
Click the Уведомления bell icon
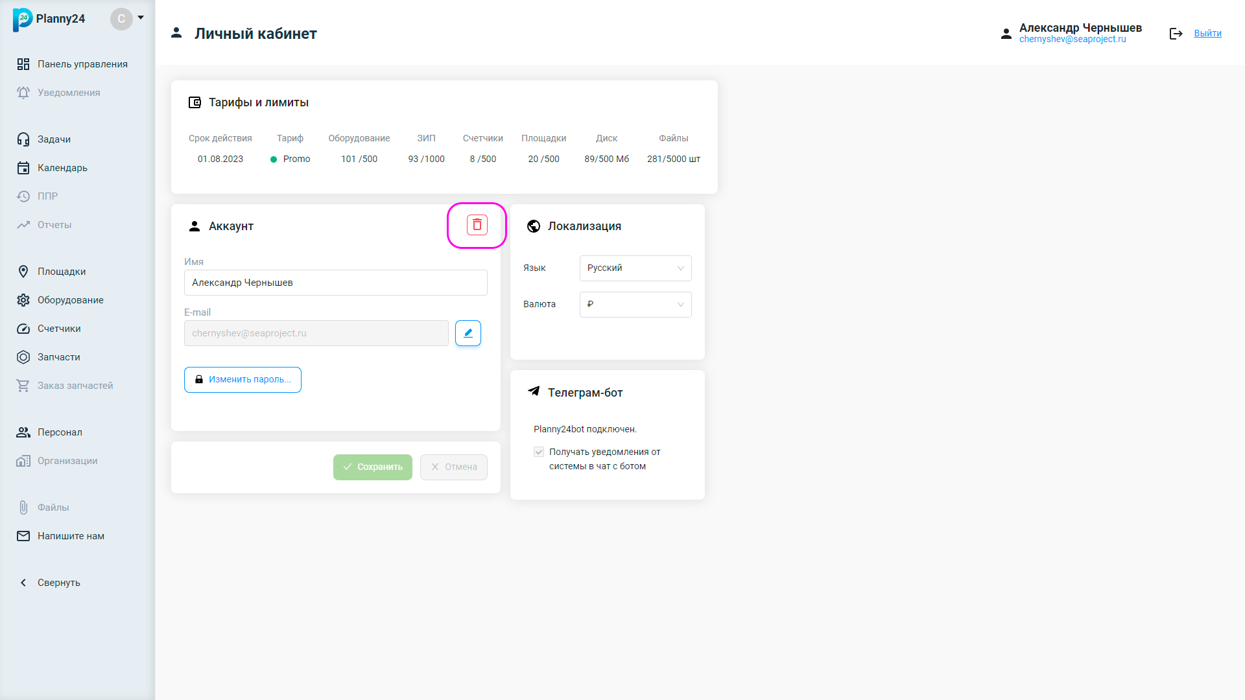pos(23,93)
